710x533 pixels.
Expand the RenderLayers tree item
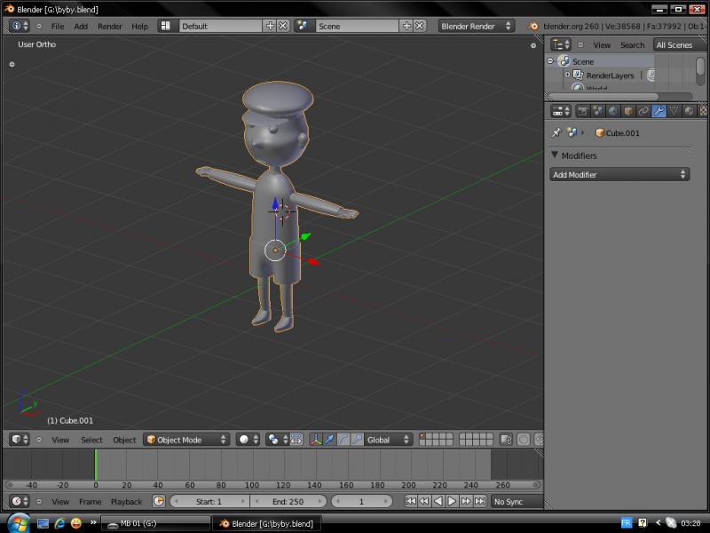567,75
